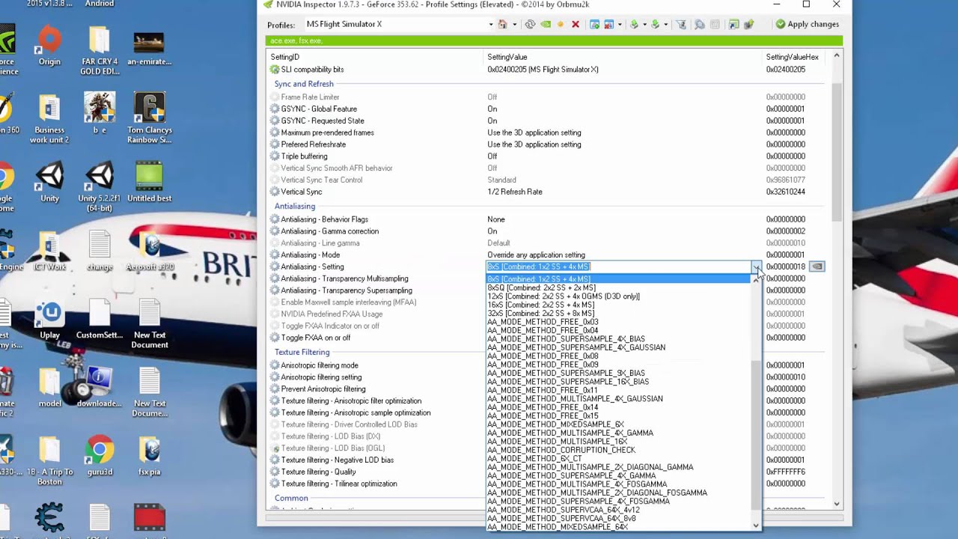This screenshot has height=539, width=958.
Task: Click the guru3d Chrome desktop shortcut
Action: point(99,456)
